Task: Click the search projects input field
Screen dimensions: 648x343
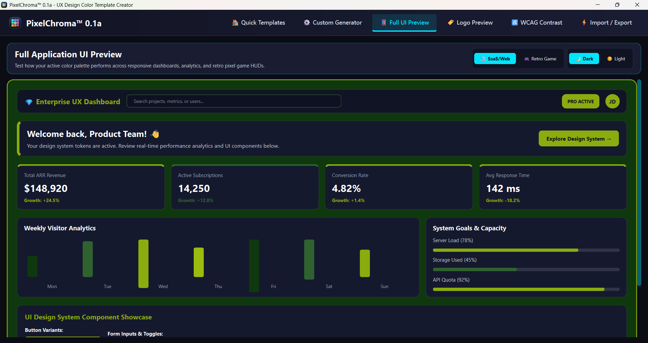Action: [234, 101]
